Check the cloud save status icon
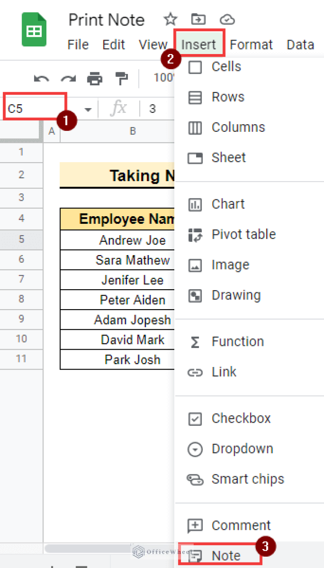 pyautogui.click(x=227, y=19)
